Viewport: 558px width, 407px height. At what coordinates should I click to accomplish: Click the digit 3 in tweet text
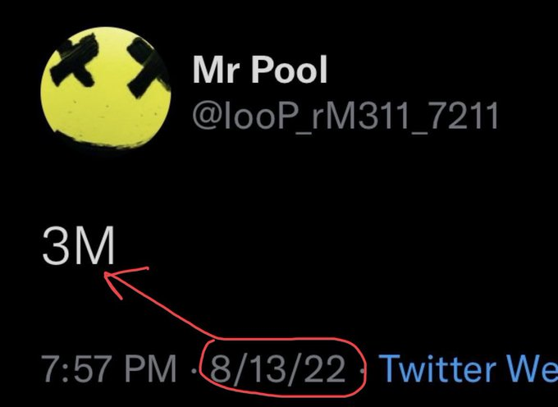coord(56,245)
